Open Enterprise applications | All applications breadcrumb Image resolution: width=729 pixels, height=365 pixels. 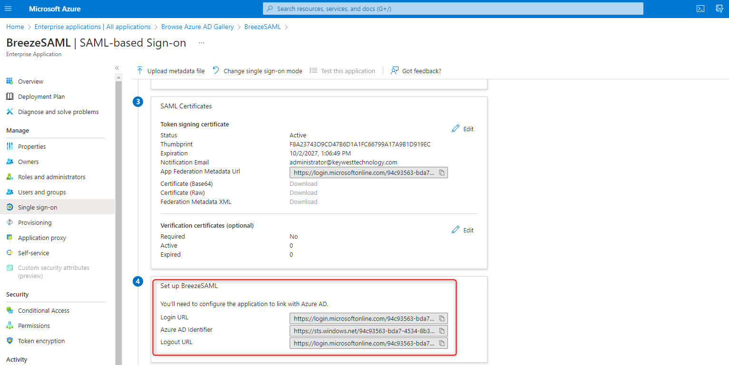tap(93, 27)
